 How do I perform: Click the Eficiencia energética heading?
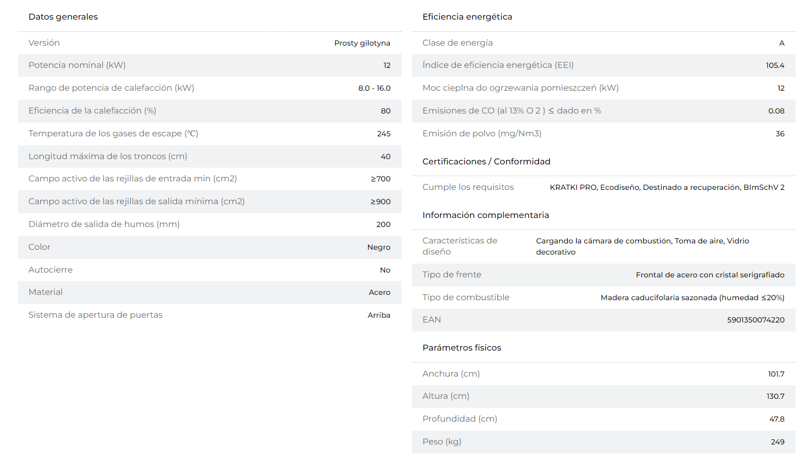tap(467, 17)
